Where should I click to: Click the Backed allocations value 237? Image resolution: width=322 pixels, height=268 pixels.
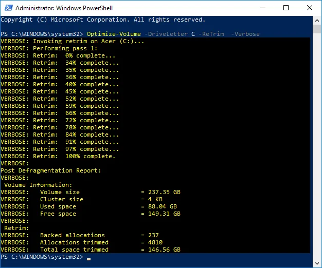coord(153,235)
